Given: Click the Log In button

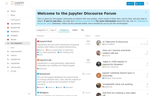Looking at the screenshot, I should [140, 4].
